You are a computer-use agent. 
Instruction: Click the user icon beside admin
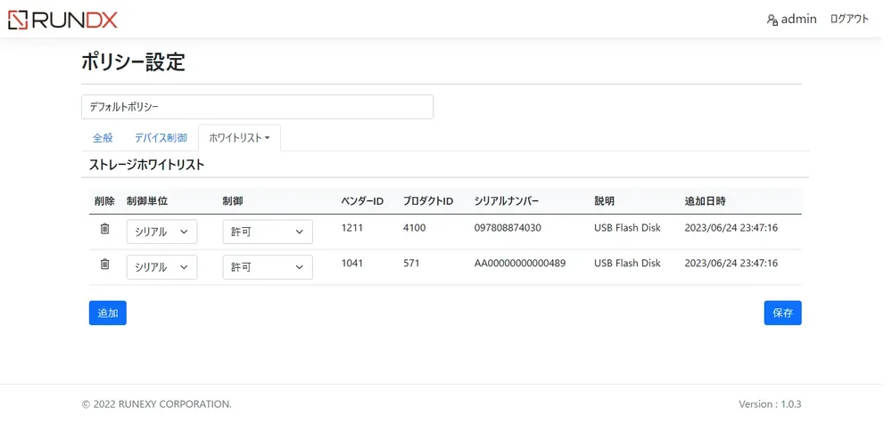tap(772, 20)
